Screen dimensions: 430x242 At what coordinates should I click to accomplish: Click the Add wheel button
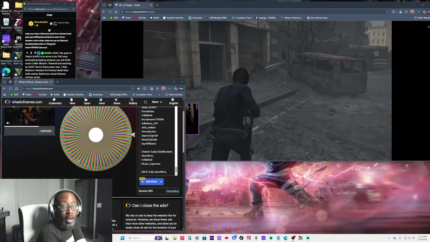point(149,182)
